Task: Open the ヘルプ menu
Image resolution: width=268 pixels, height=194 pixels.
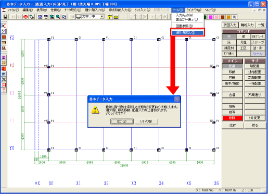Action: [210, 10]
